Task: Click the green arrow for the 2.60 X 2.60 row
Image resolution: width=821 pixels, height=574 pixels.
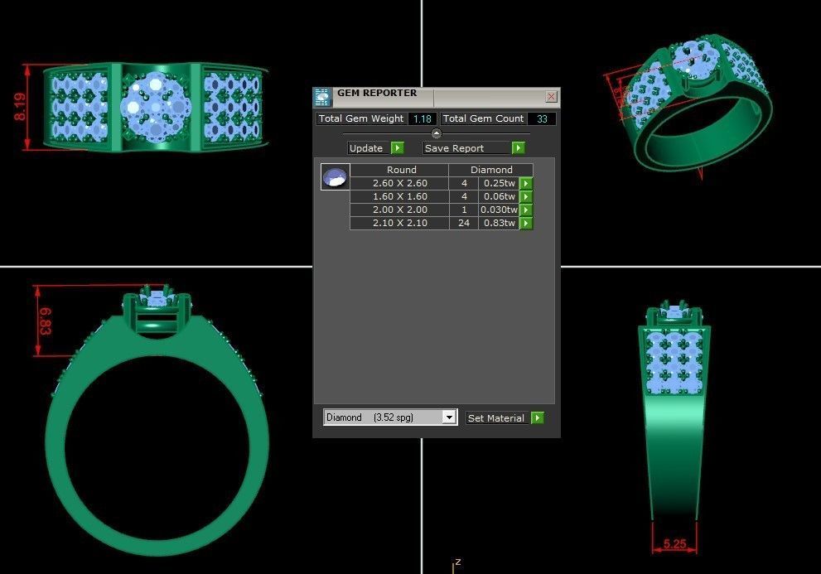Action: coord(526,183)
